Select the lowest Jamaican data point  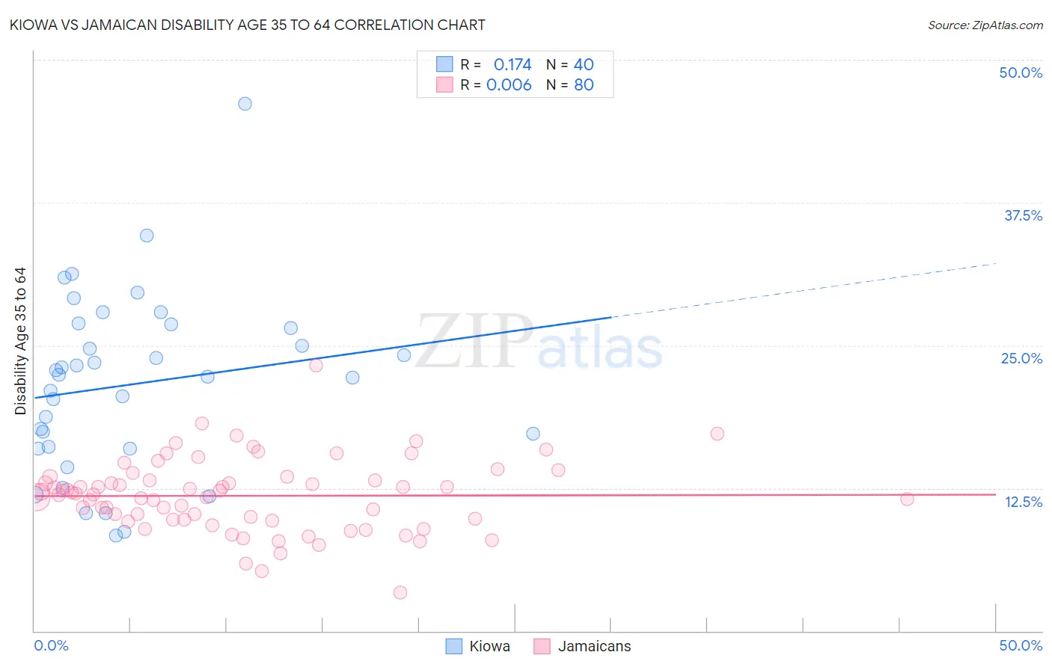pos(400,593)
